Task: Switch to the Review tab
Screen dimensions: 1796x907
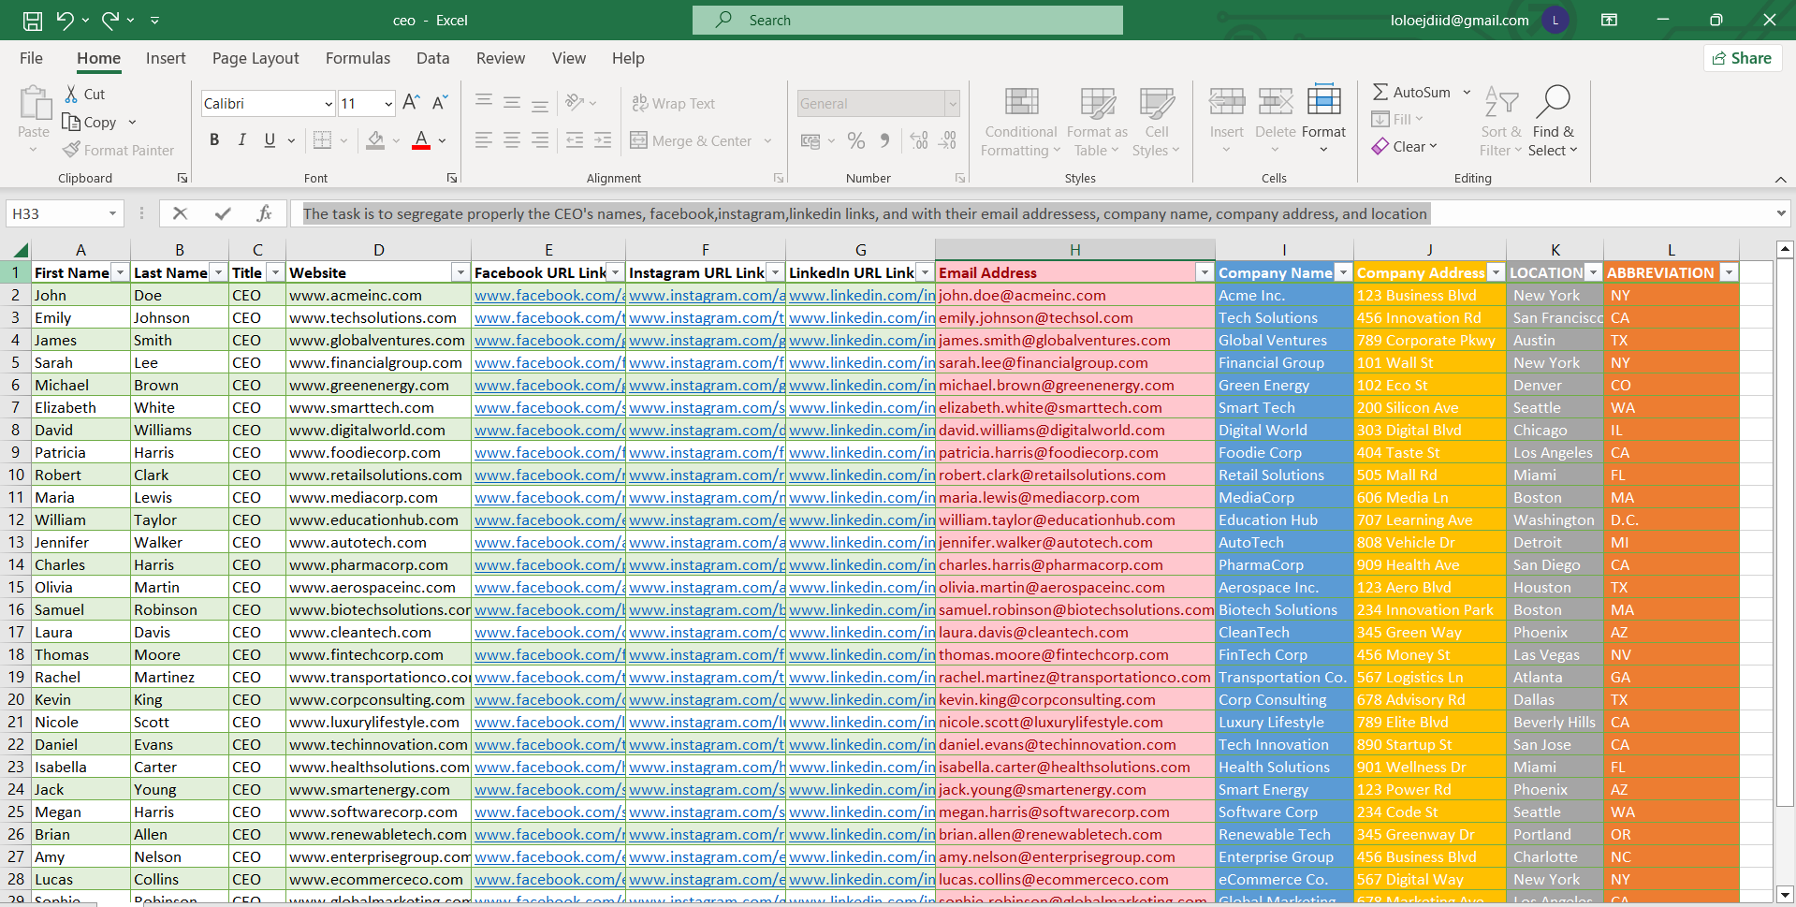Action: pos(501,58)
